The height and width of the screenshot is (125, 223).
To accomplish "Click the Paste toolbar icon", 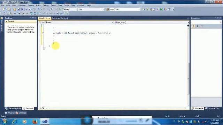I will pyautogui.click(x=34, y=9).
